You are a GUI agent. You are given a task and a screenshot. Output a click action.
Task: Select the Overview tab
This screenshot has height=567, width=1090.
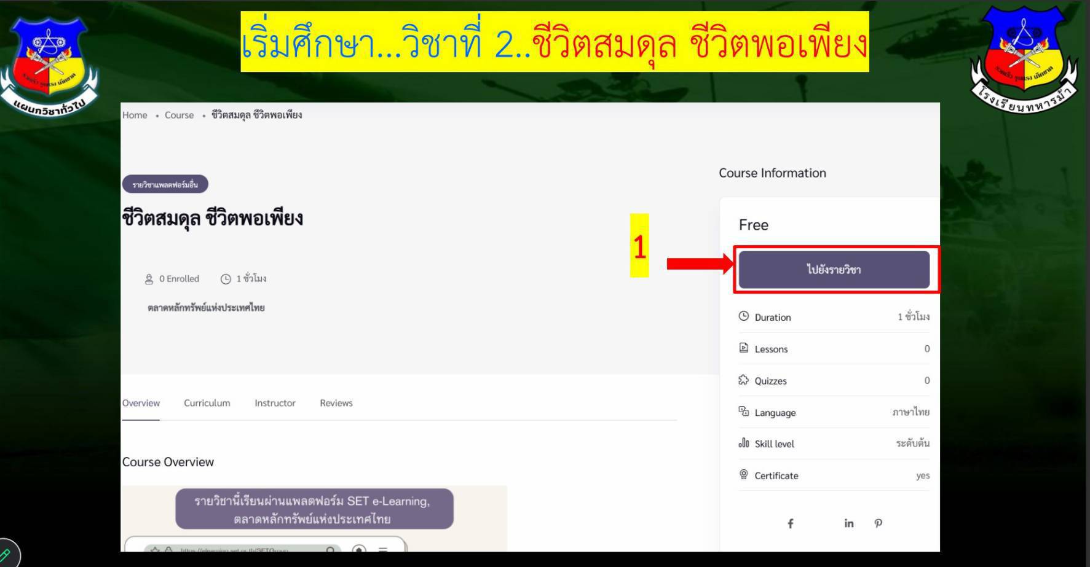click(x=141, y=403)
